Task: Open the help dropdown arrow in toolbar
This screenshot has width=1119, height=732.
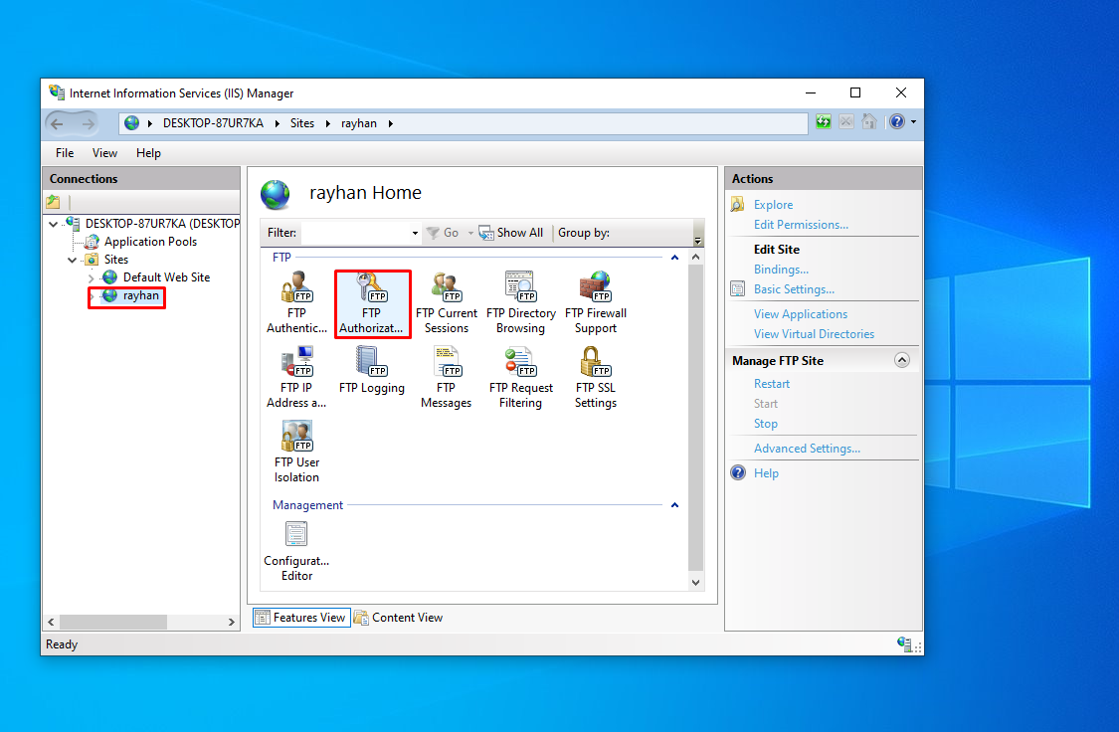Action: click(x=913, y=122)
